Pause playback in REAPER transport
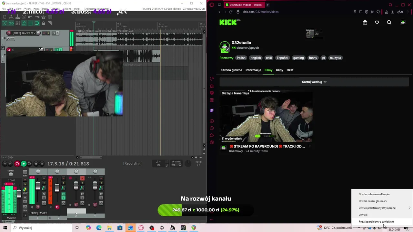The image size is (413, 232). tap(42, 164)
